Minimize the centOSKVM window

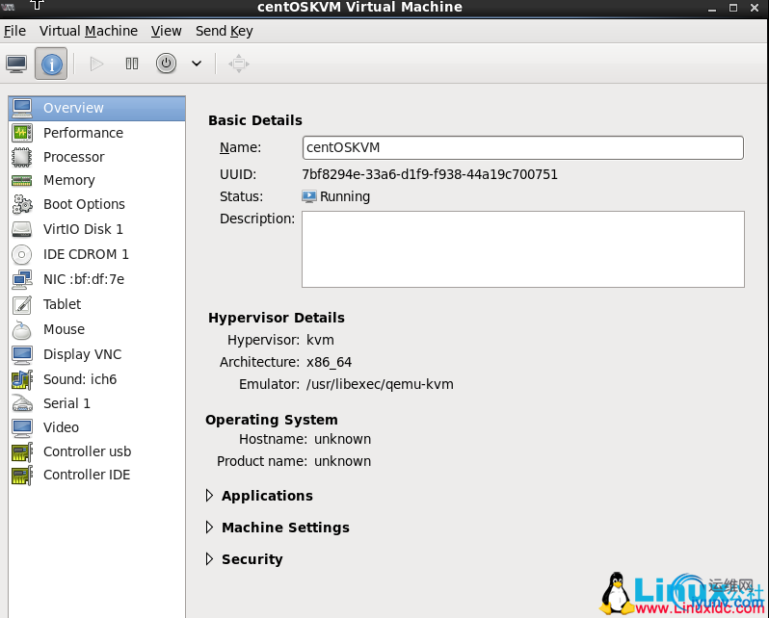click(x=712, y=9)
